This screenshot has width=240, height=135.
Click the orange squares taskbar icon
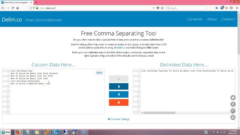tap(46, 132)
